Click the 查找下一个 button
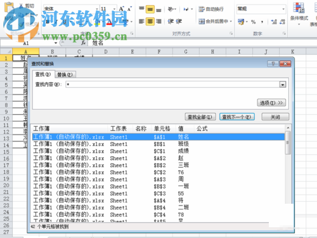Image resolution: width=317 pixels, height=238 pixels. tap(236, 117)
